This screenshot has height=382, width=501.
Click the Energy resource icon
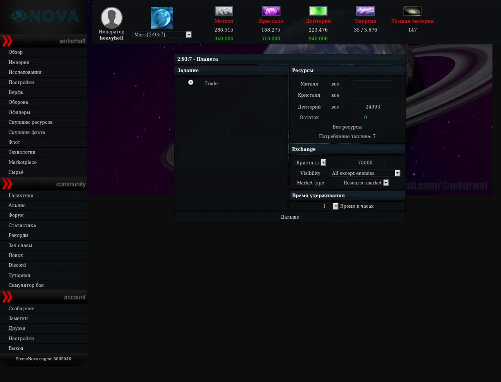[x=366, y=11]
